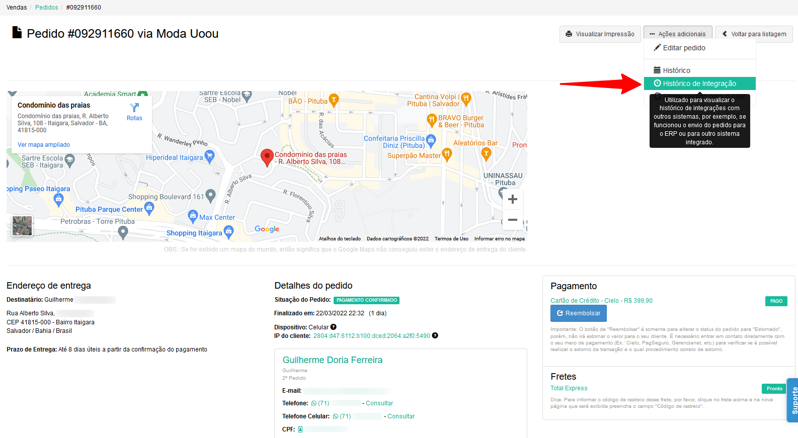The width and height of the screenshot is (798, 438).
Task: Choose Histórico de Integração option
Action: click(x=700, y=83)
